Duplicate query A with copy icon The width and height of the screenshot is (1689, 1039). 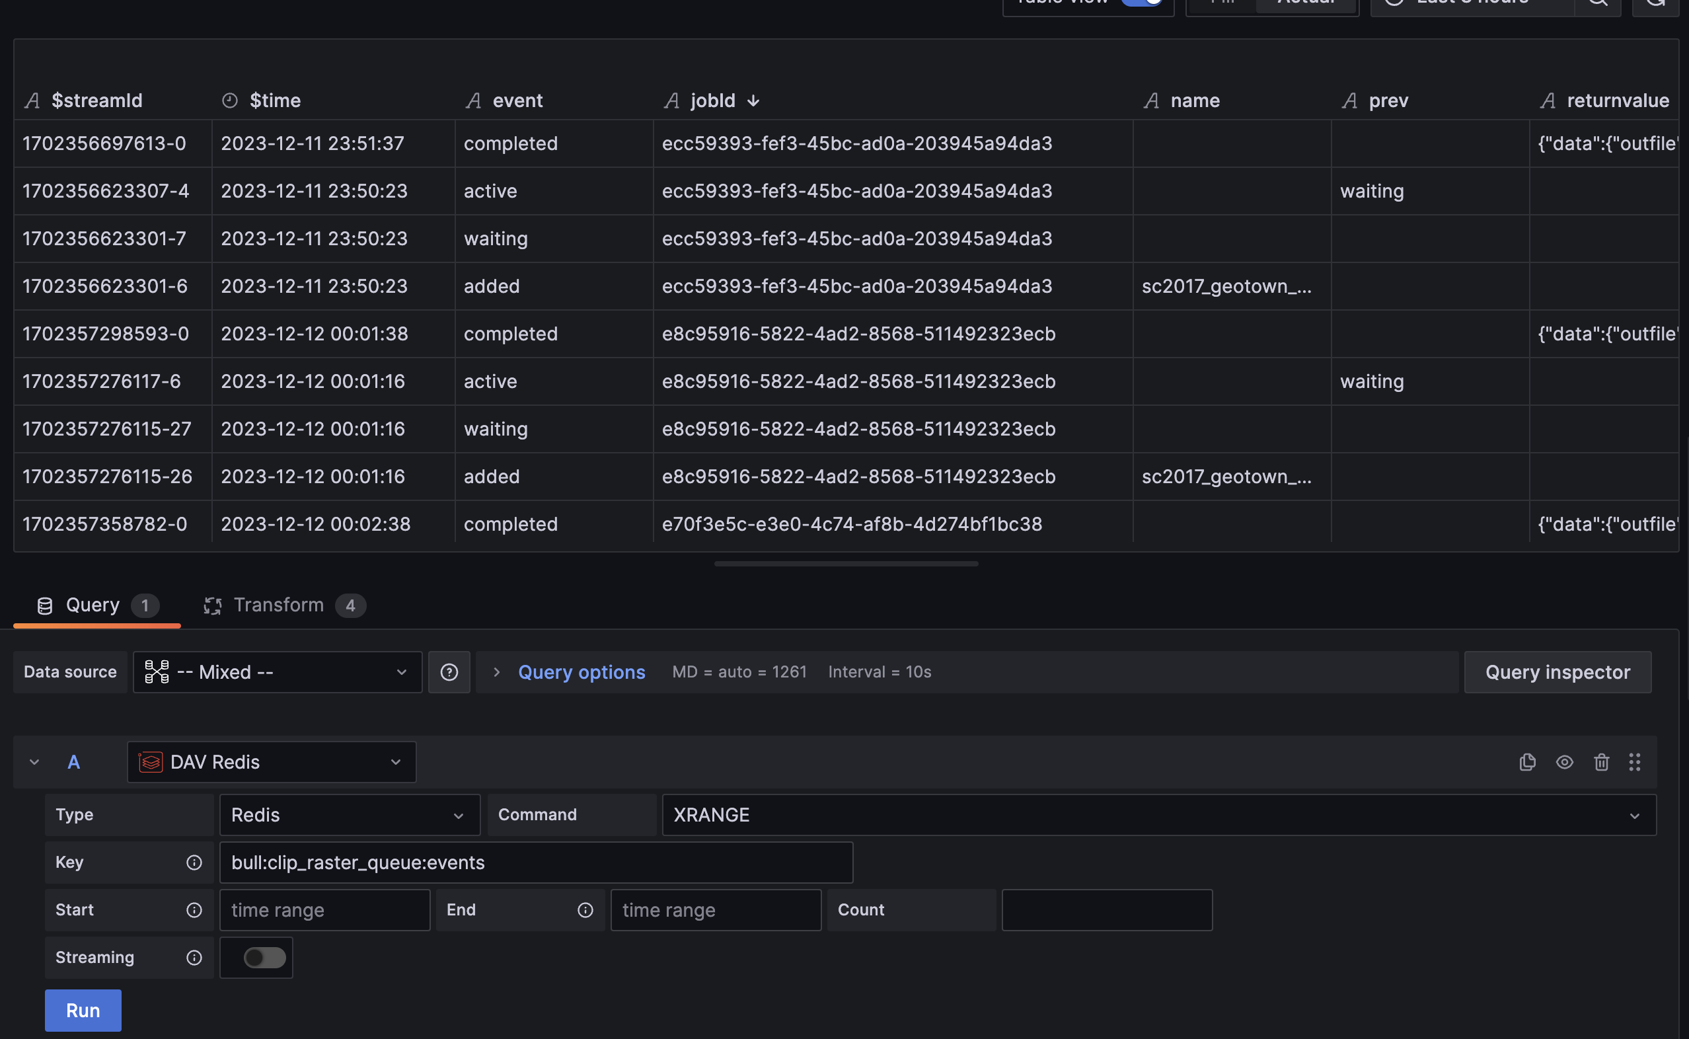pyautogui.click(x=1527, y=762)
